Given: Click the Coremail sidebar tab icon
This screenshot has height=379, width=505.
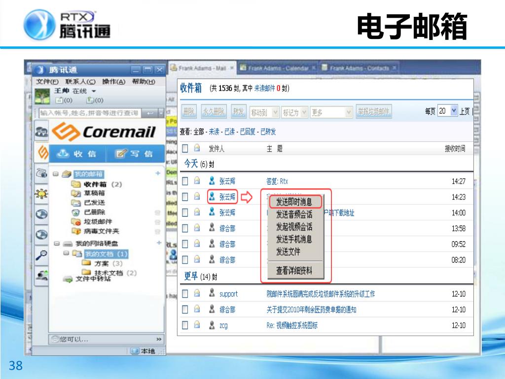Looking at the screenshot, I should coord(42,152).
